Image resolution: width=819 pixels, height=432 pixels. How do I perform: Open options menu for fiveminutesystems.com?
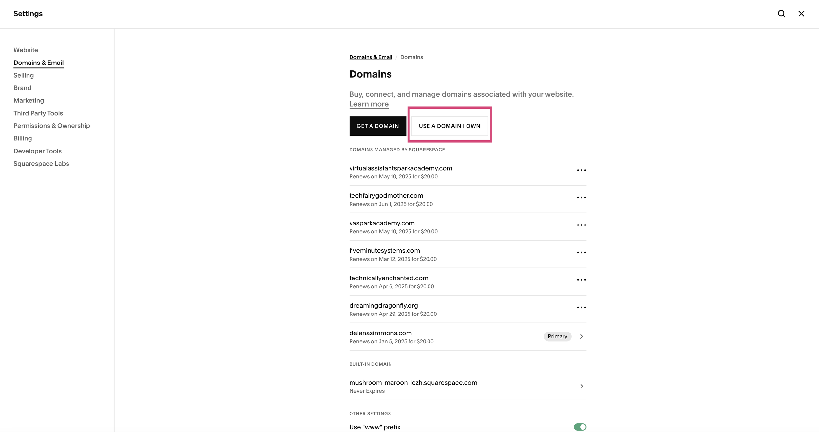pos(581,253)
